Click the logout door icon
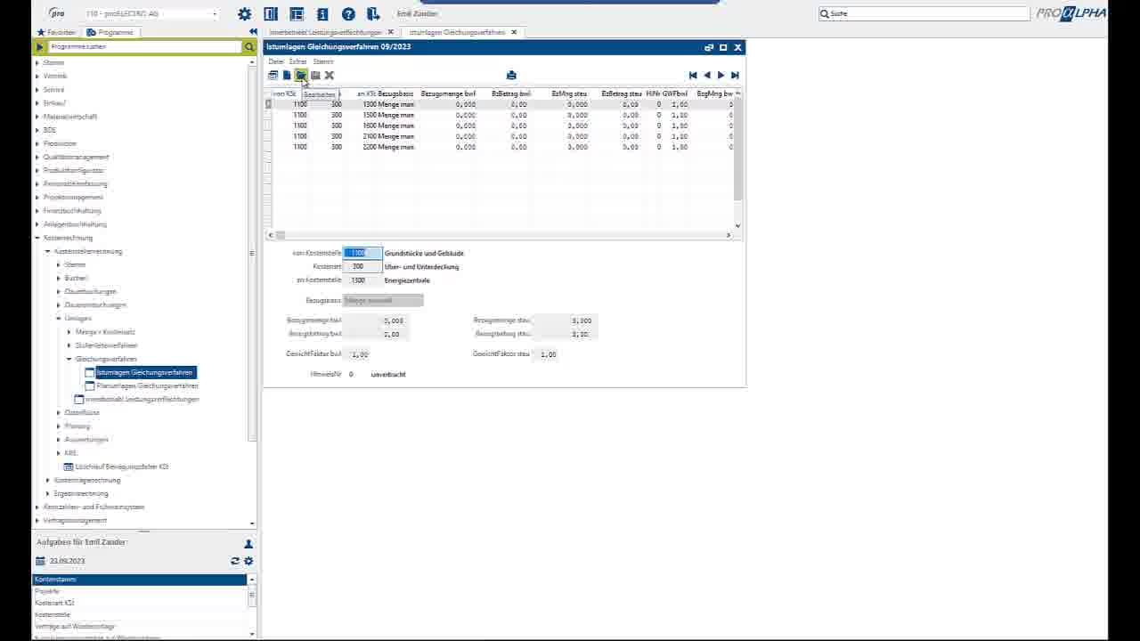Viewport: 1140px width, 641px height. pos(373,14)
